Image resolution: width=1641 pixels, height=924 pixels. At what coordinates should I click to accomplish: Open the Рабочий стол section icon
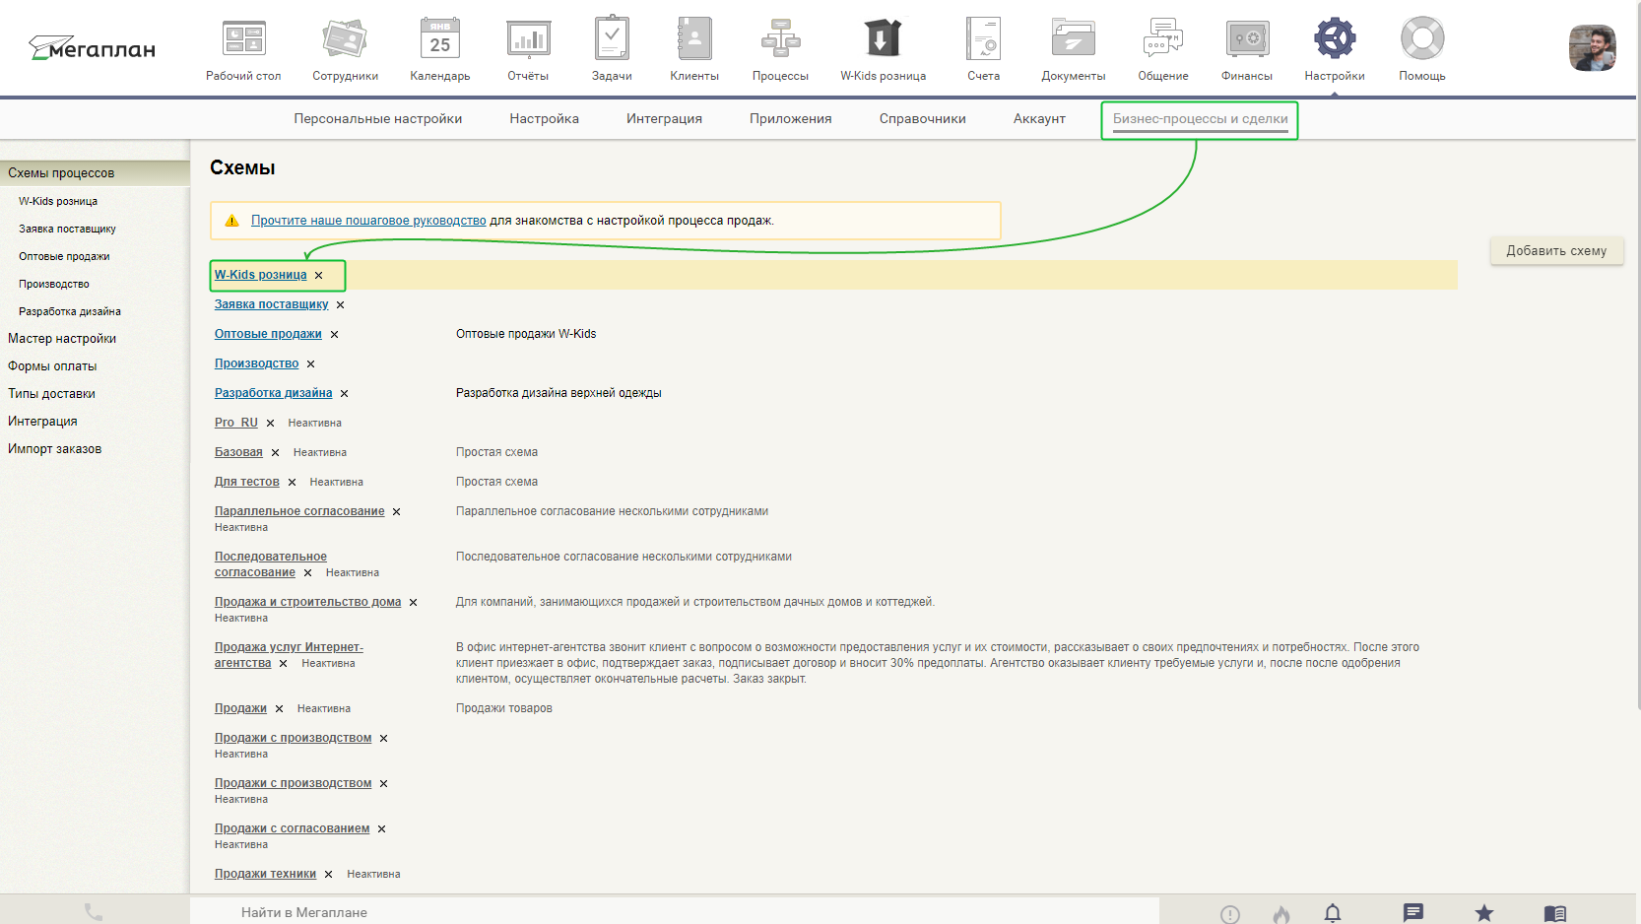[x=243, y=39]
